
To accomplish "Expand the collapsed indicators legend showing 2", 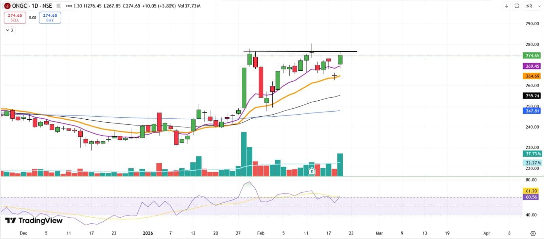I will click(x=10, y=30).
